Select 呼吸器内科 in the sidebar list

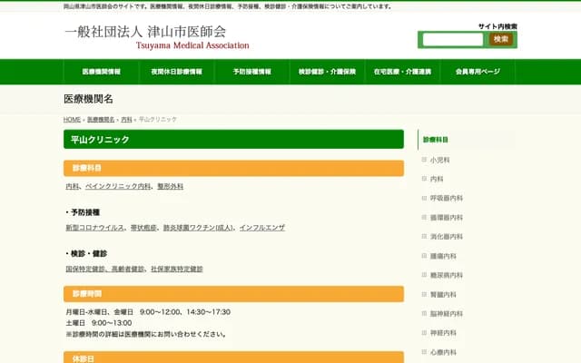coord(447,198)
